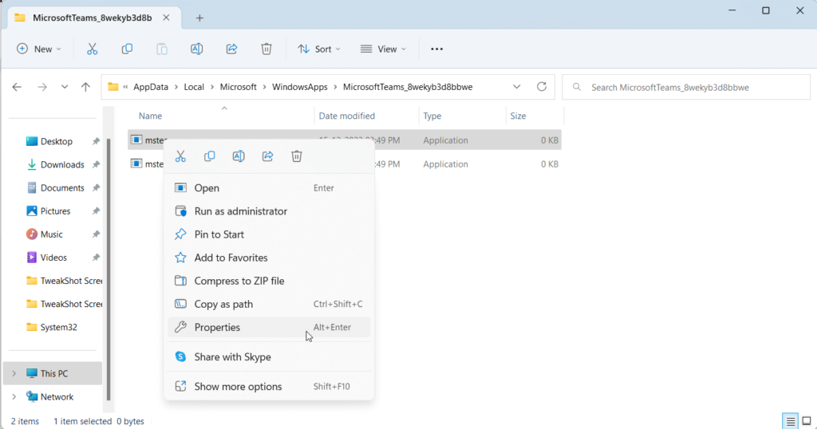Open the View dropdown menu
This screenshot has height=429, width=817.
pos(383,49)
